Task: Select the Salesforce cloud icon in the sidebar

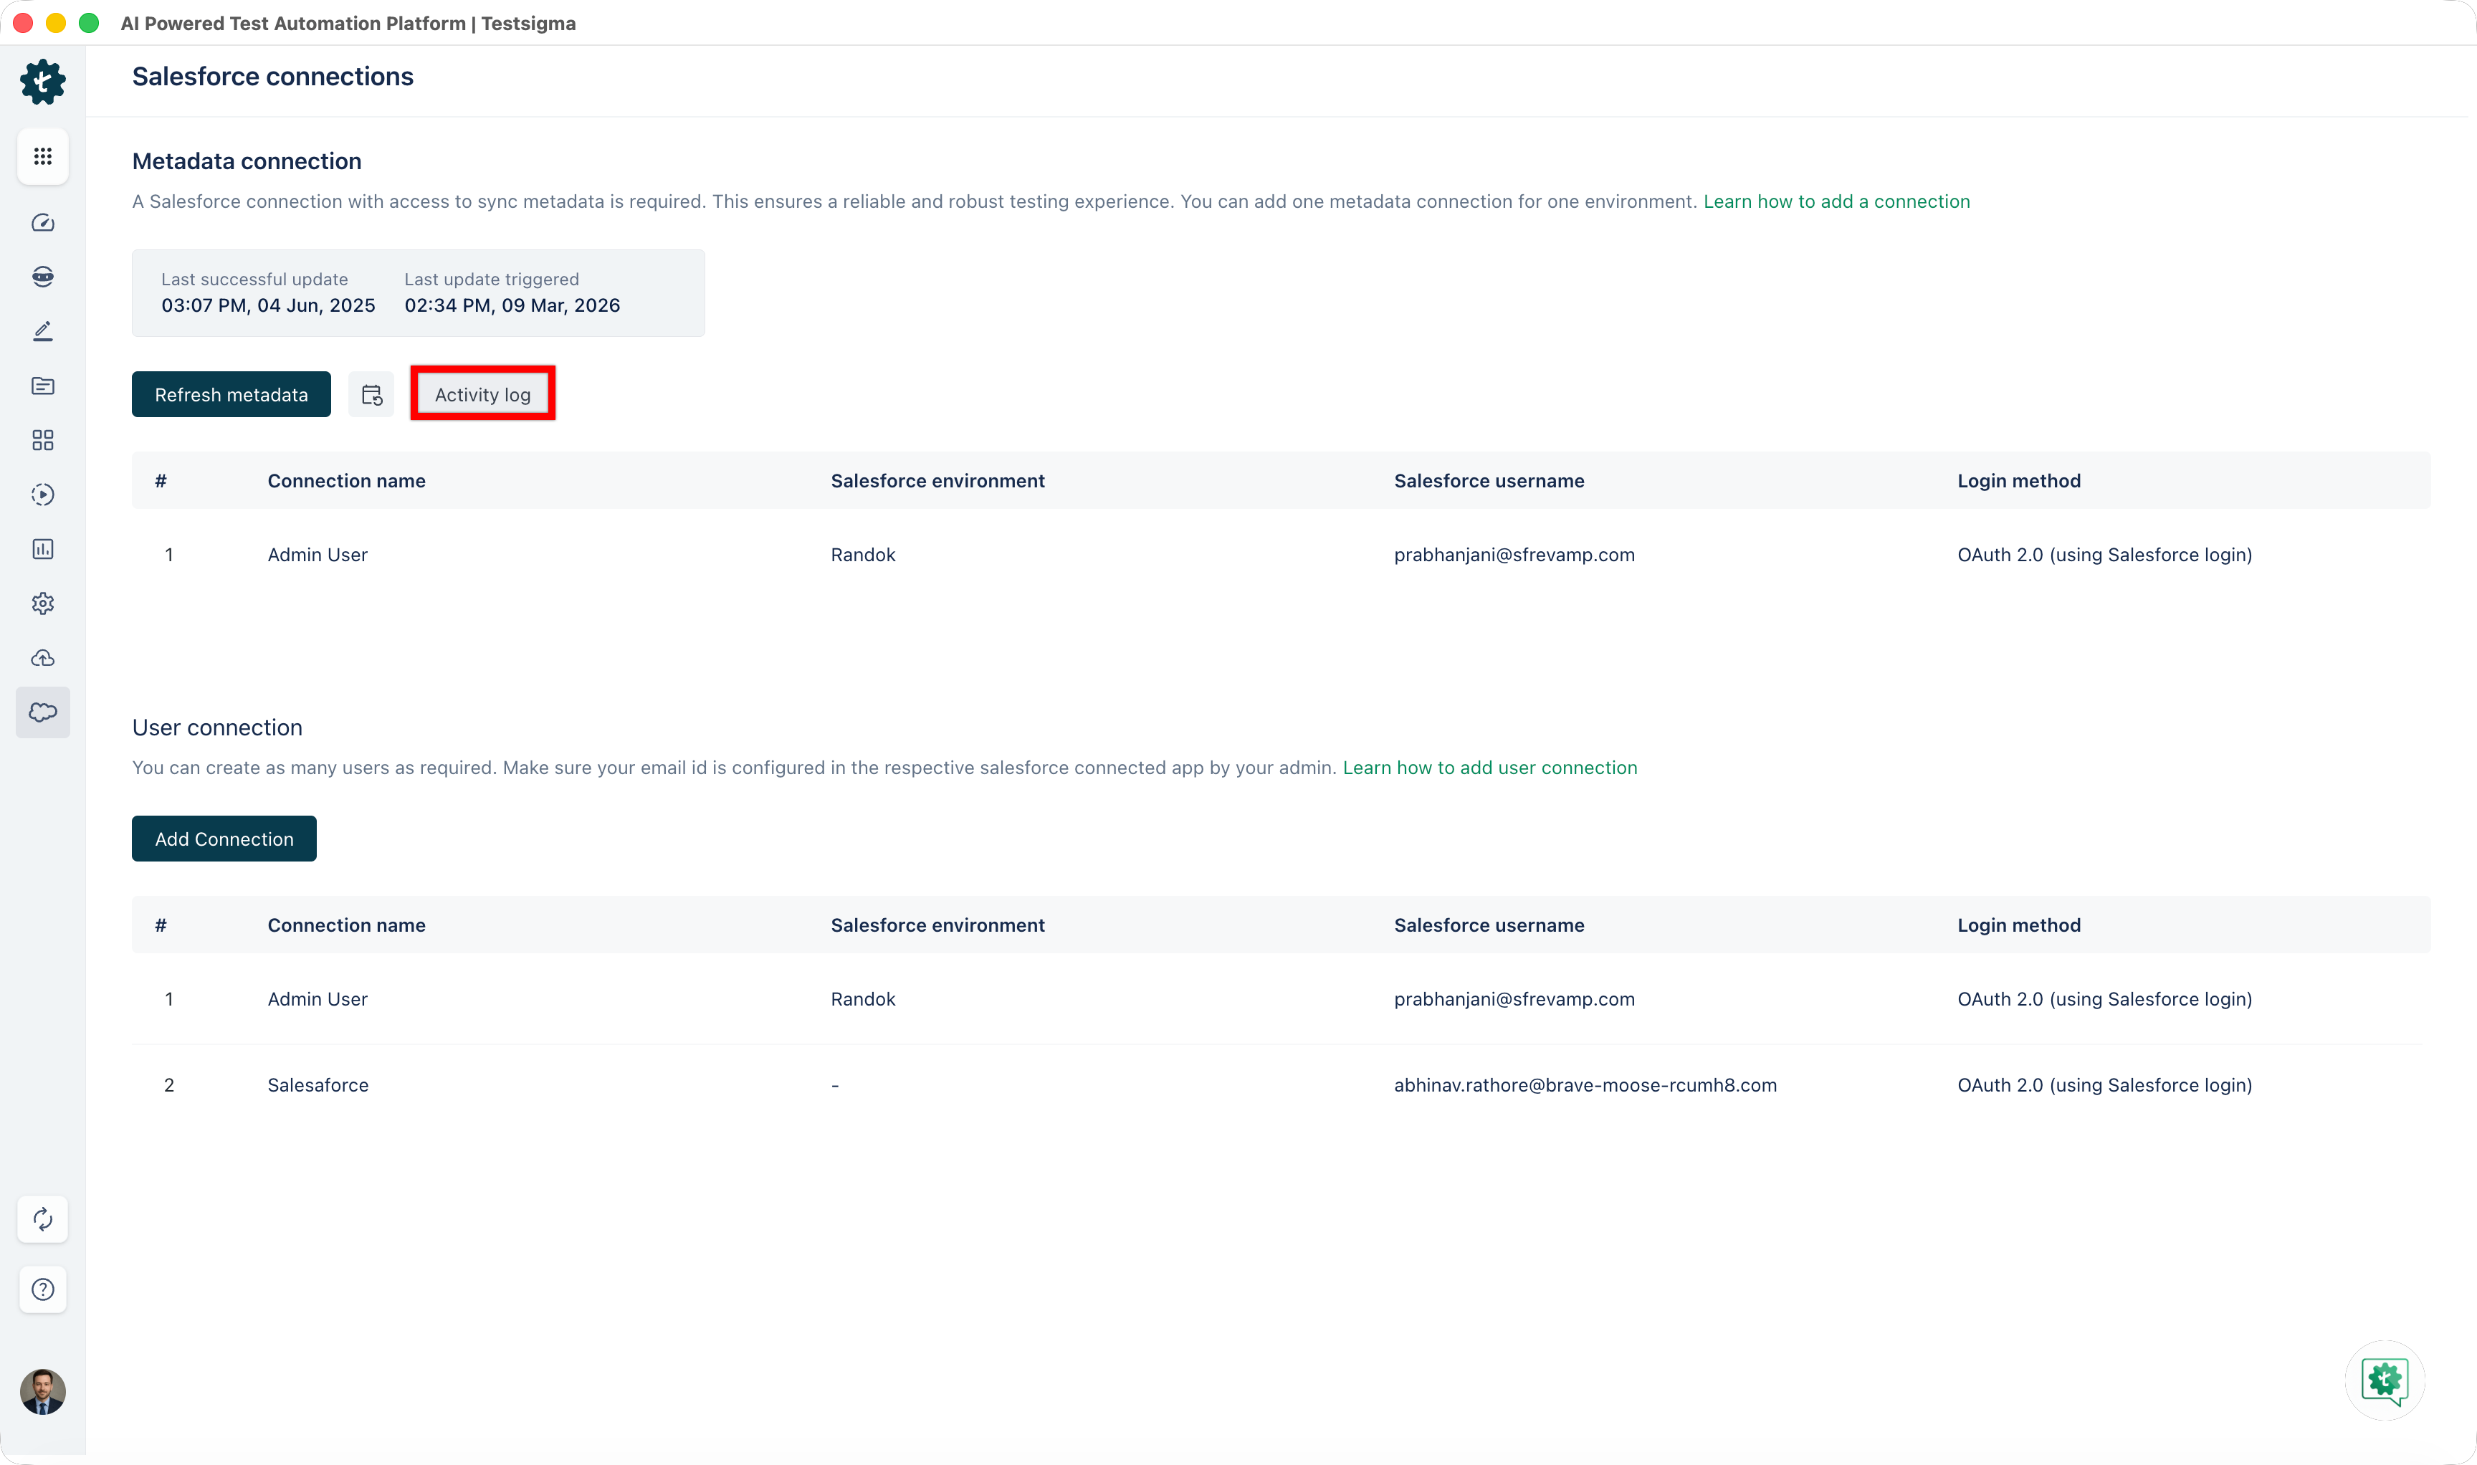Action: [x=42, y=712]
